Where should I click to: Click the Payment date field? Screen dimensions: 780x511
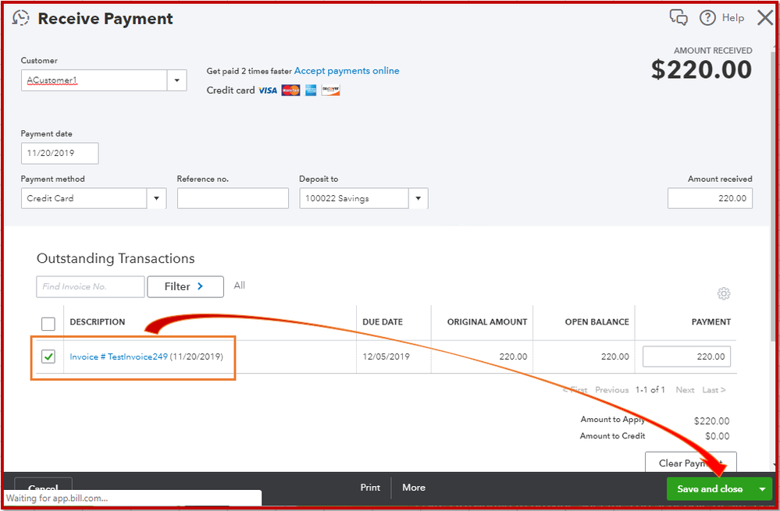(59, 153)
